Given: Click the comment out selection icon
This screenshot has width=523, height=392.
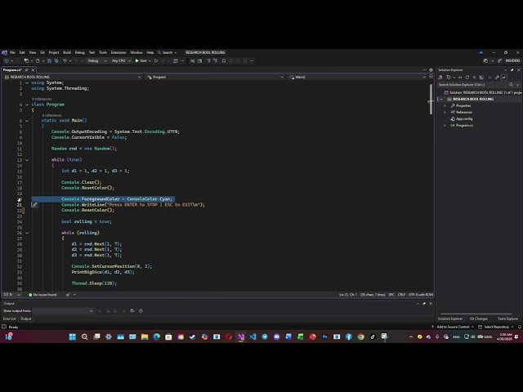Looking at the screenshot, I should point(208,60).
